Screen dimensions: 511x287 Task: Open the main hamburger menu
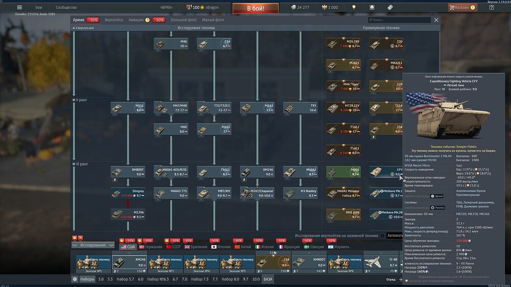click(19, 7)
